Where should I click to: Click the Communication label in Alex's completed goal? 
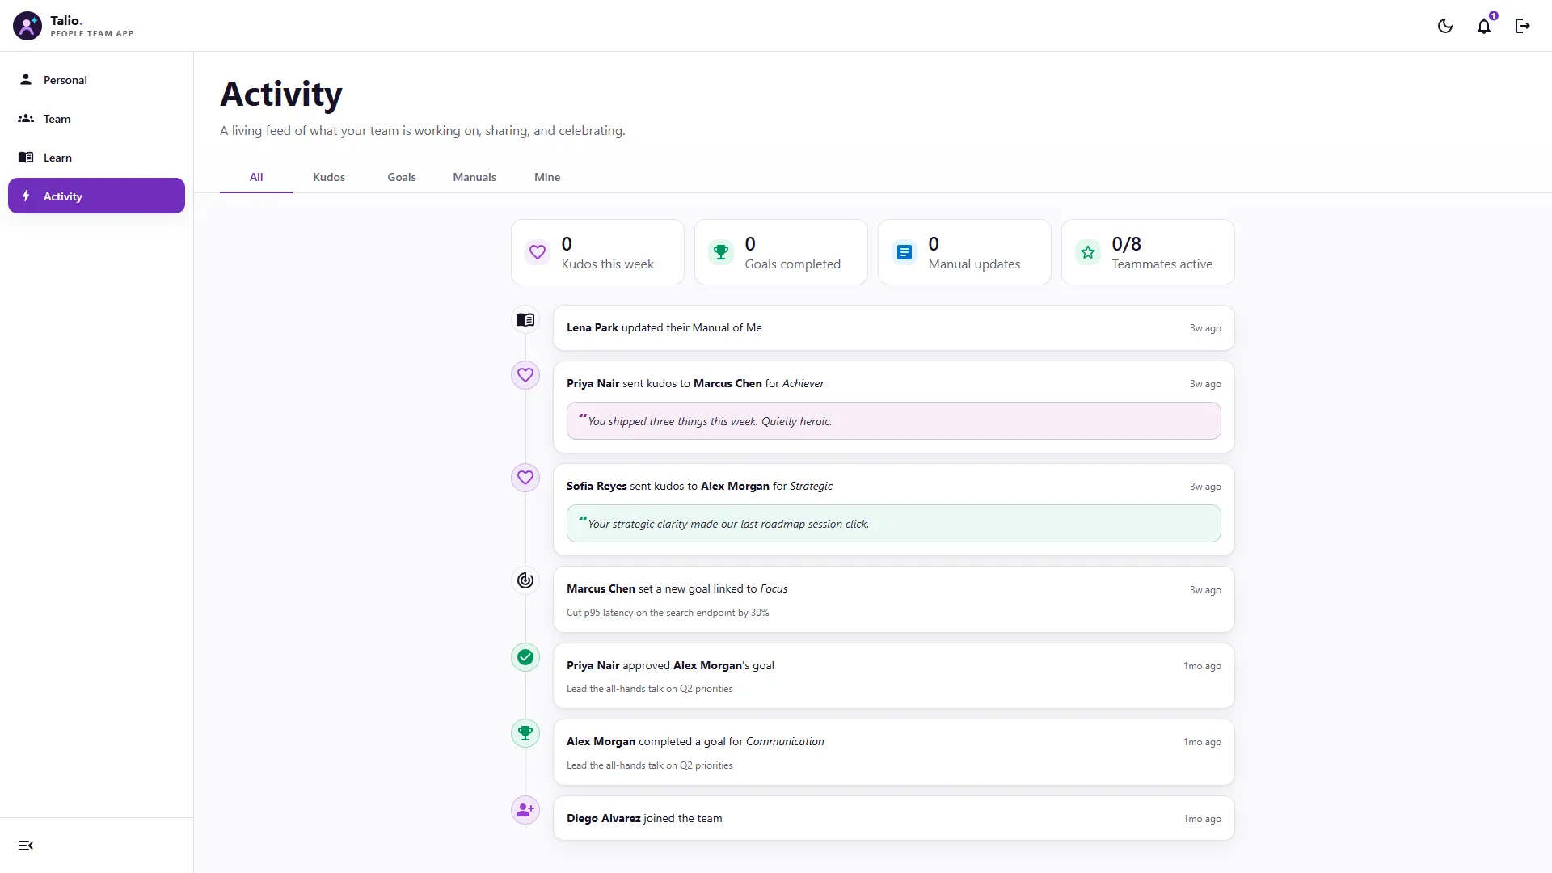(x=785, y=742)
